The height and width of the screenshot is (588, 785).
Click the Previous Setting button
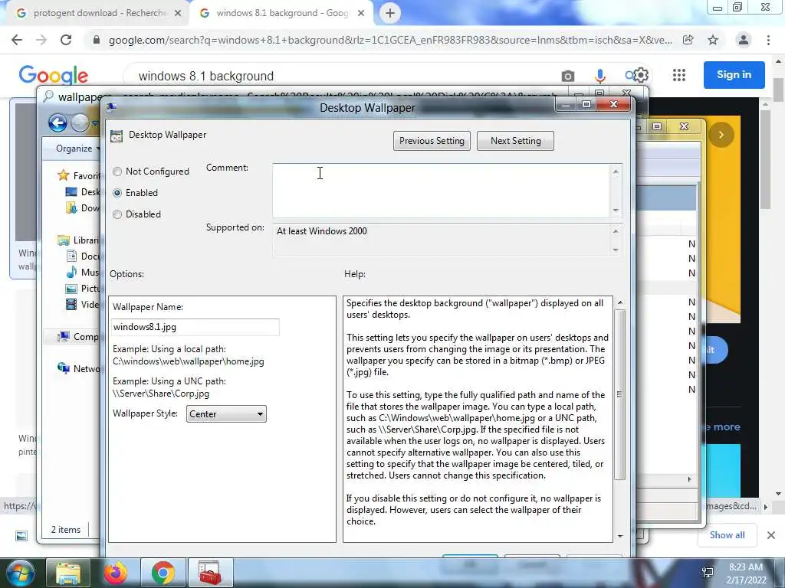click(x=432, y=141)
